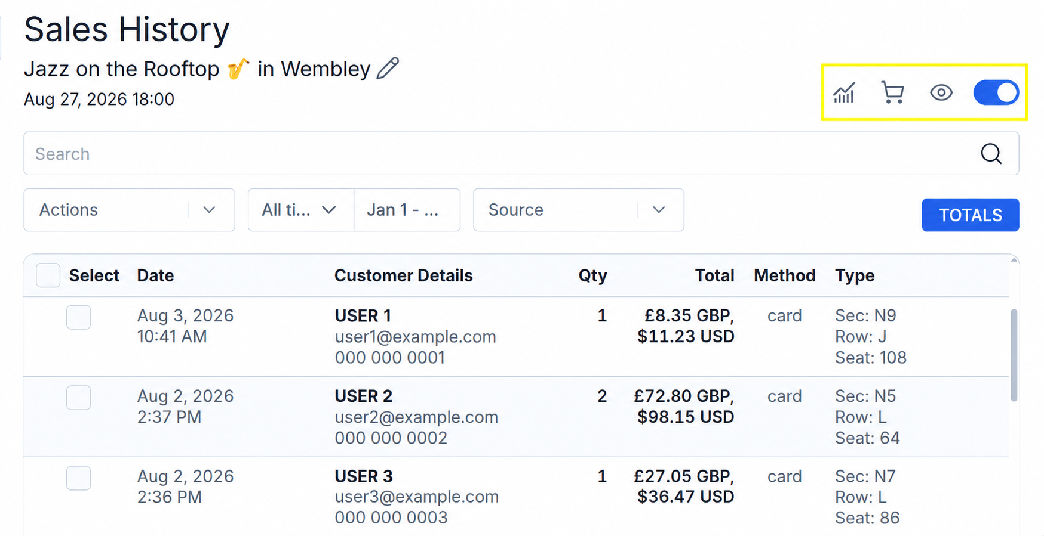Click the magnifying glass search icon

click(x=991, y=154)
